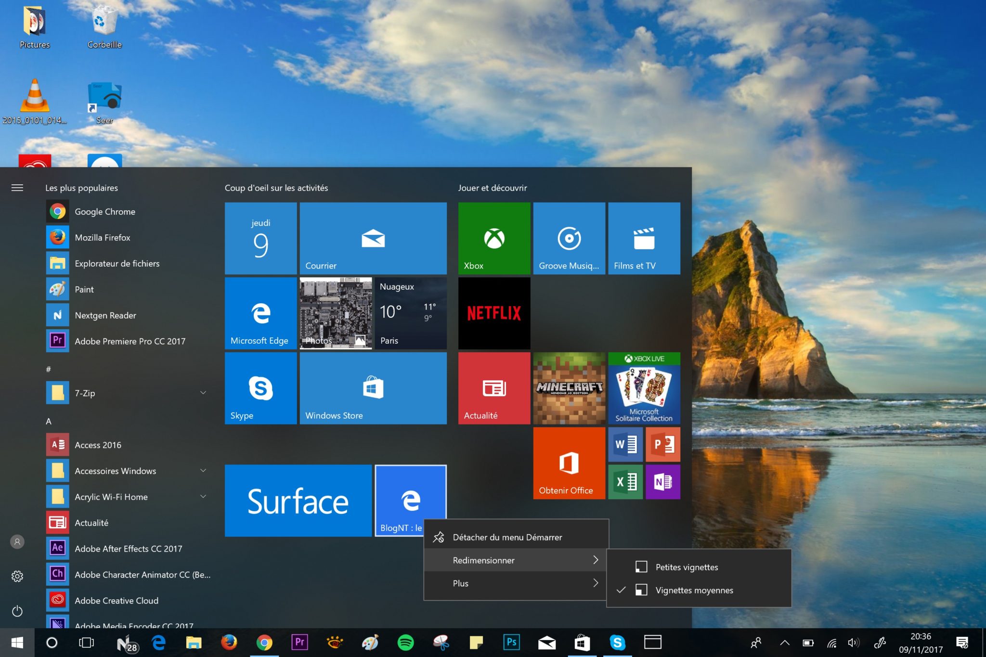Open the Films et TV tile
The width and height of the screenshot is (986, 657).
tap(644, 238)
